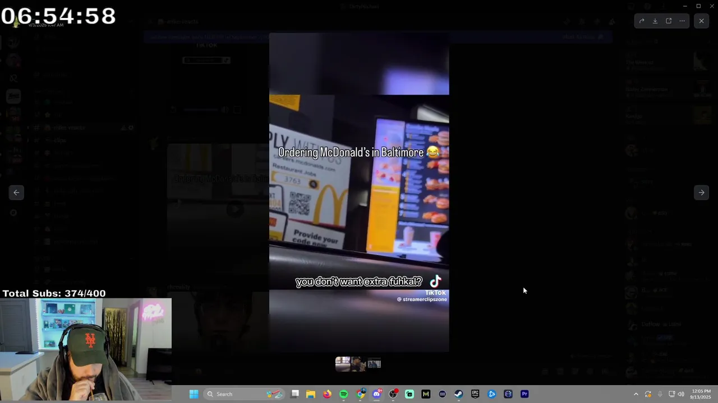Image resolution: width=718 pixels, height=403 pixels.
Task: Select the first thumbnail in the media strip
Action: (343, 364)
